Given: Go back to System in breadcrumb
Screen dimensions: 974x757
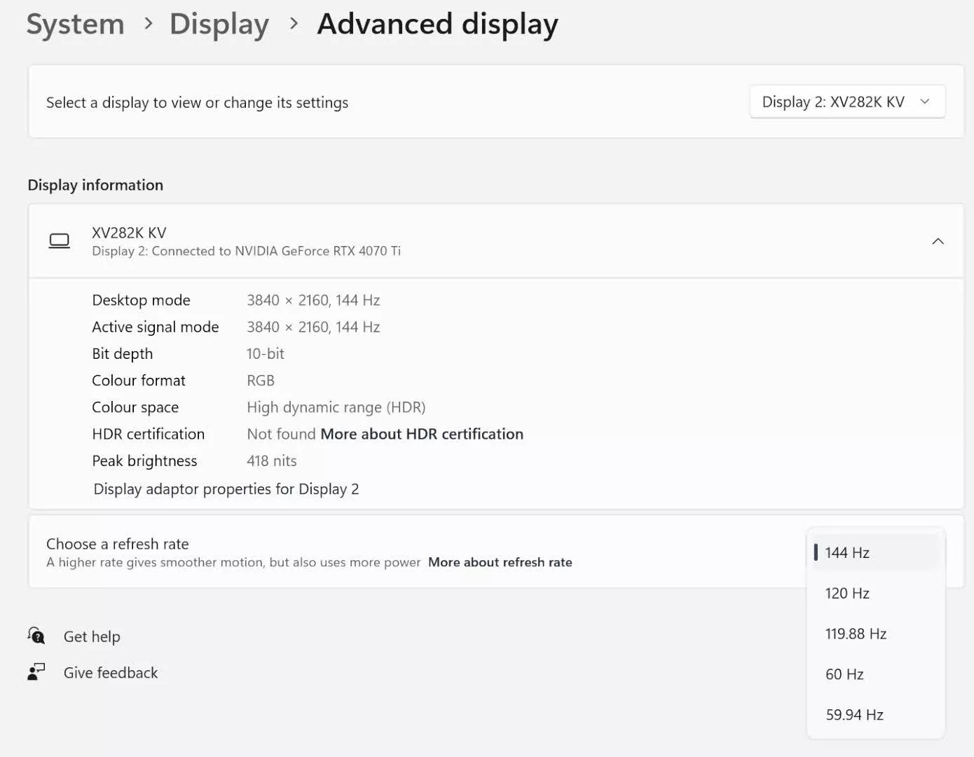Looking at the screenshot, I should click(75, 24).
